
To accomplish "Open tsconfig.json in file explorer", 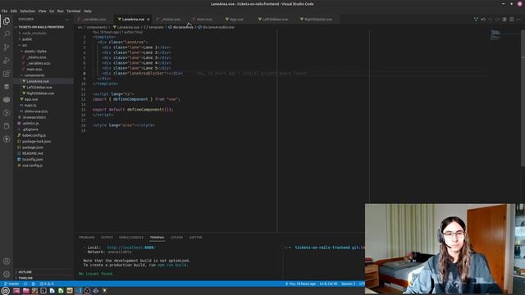I will coord(33,160).
